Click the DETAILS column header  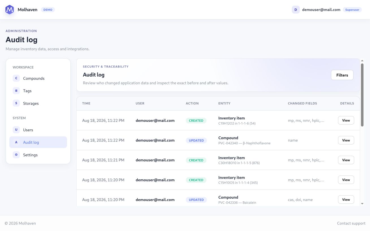coord(347,103)
